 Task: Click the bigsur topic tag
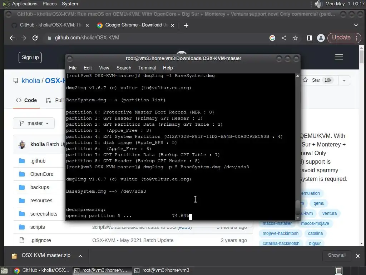click(x=315, y=243)
